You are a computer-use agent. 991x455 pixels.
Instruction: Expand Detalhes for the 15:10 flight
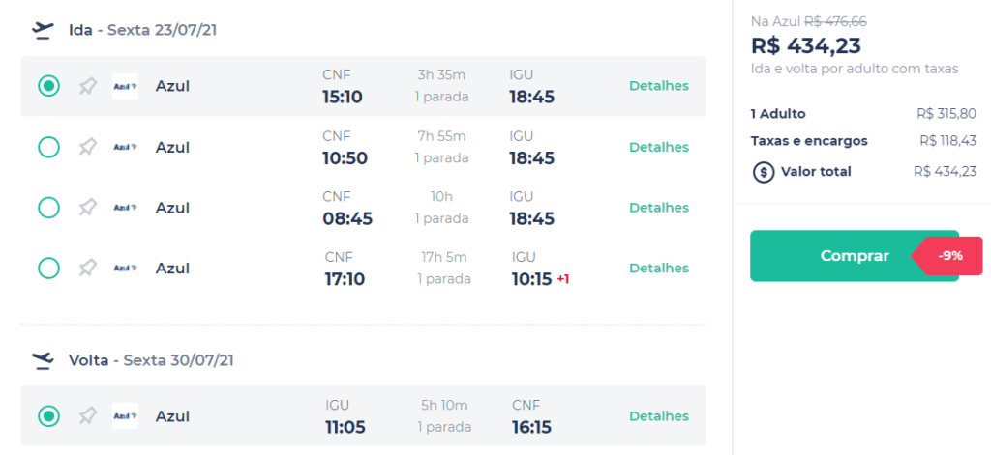click(659, 86)
